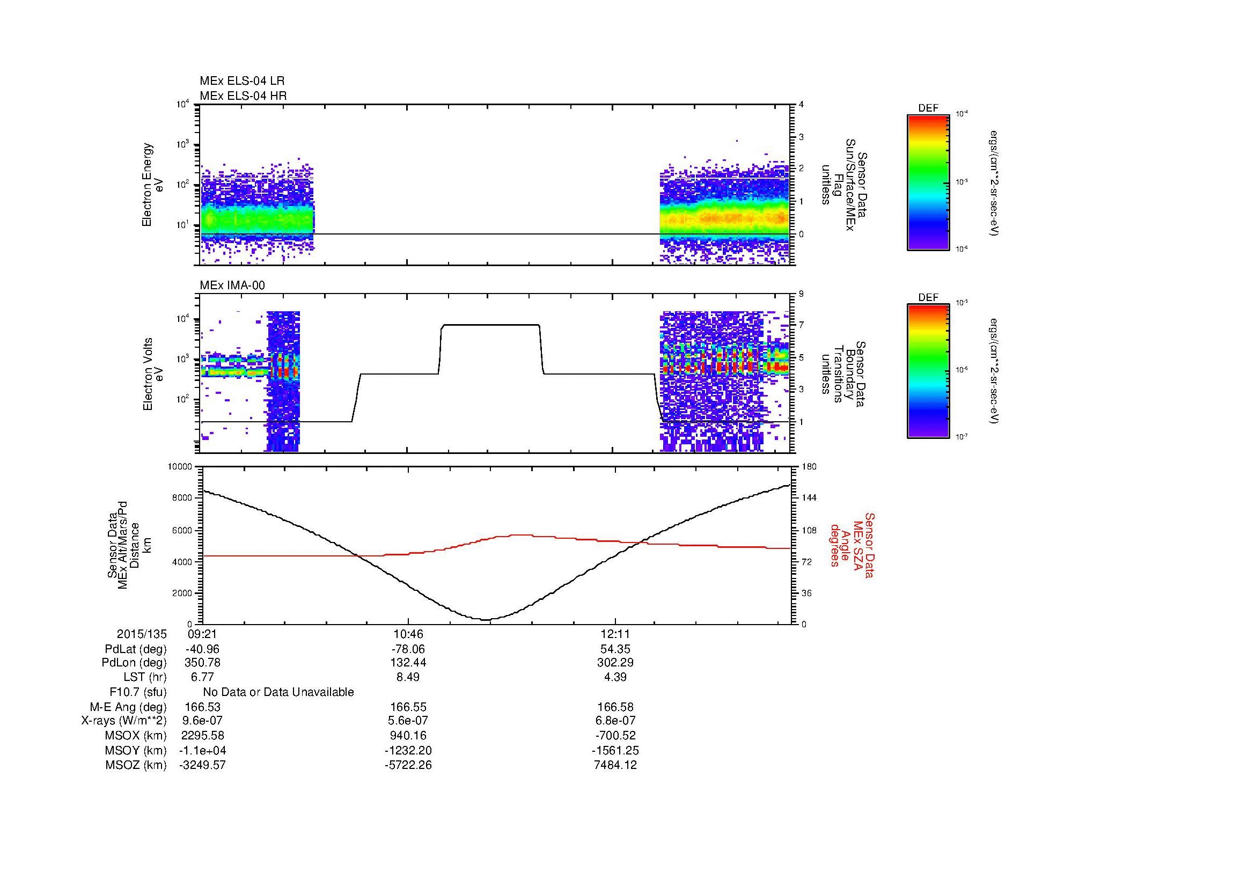Click the 'LST (hr)' row label
Viewport: 1255px width, 887px height.
click(x=145, y=677)
